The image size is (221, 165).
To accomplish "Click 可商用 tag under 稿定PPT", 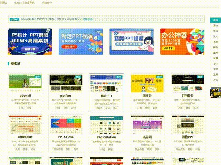I will [99, 108].
